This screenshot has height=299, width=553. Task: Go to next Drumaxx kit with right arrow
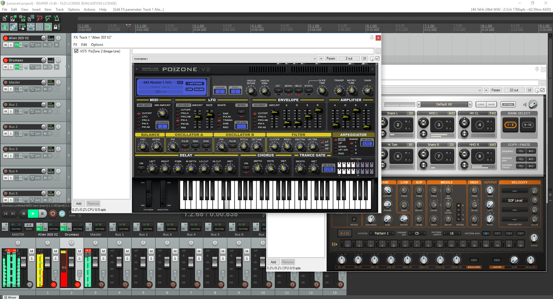(470, 104)
